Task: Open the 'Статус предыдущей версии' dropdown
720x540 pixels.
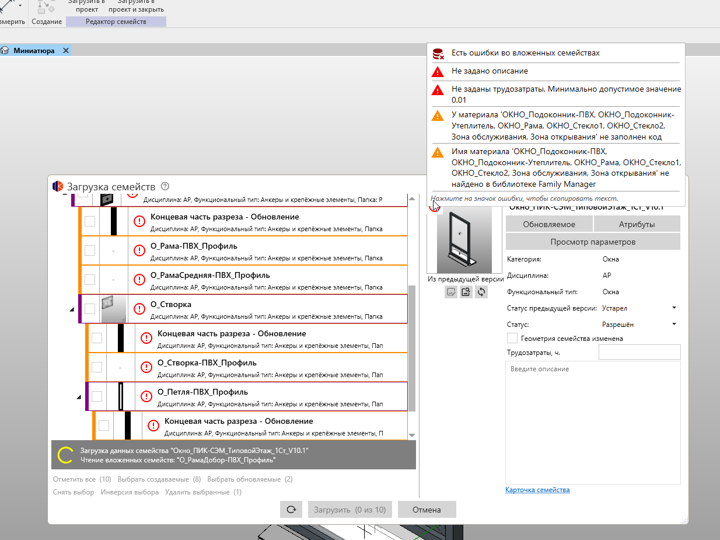Action: pos(674,308)
